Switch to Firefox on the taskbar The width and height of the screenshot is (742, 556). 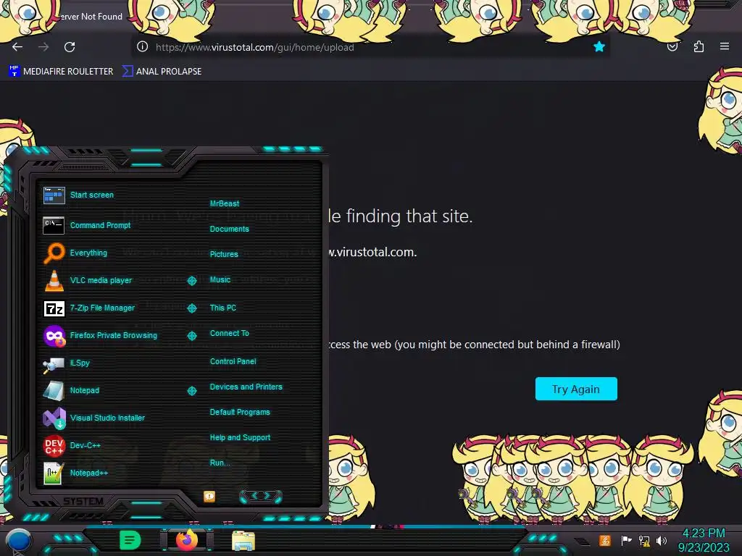pyautogui.click(x=187, y=540)
